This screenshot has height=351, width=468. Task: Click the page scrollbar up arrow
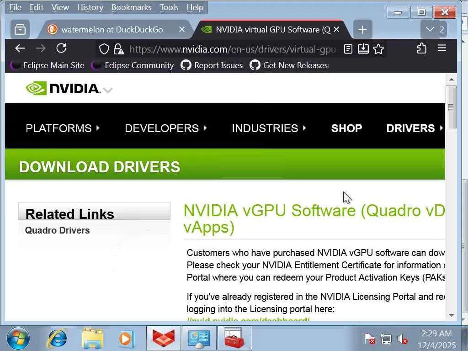(x=451, y=80)
